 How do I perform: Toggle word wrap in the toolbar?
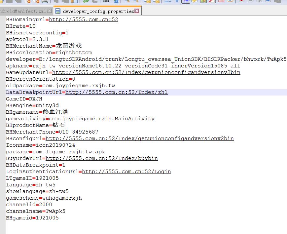pos(168,1)
